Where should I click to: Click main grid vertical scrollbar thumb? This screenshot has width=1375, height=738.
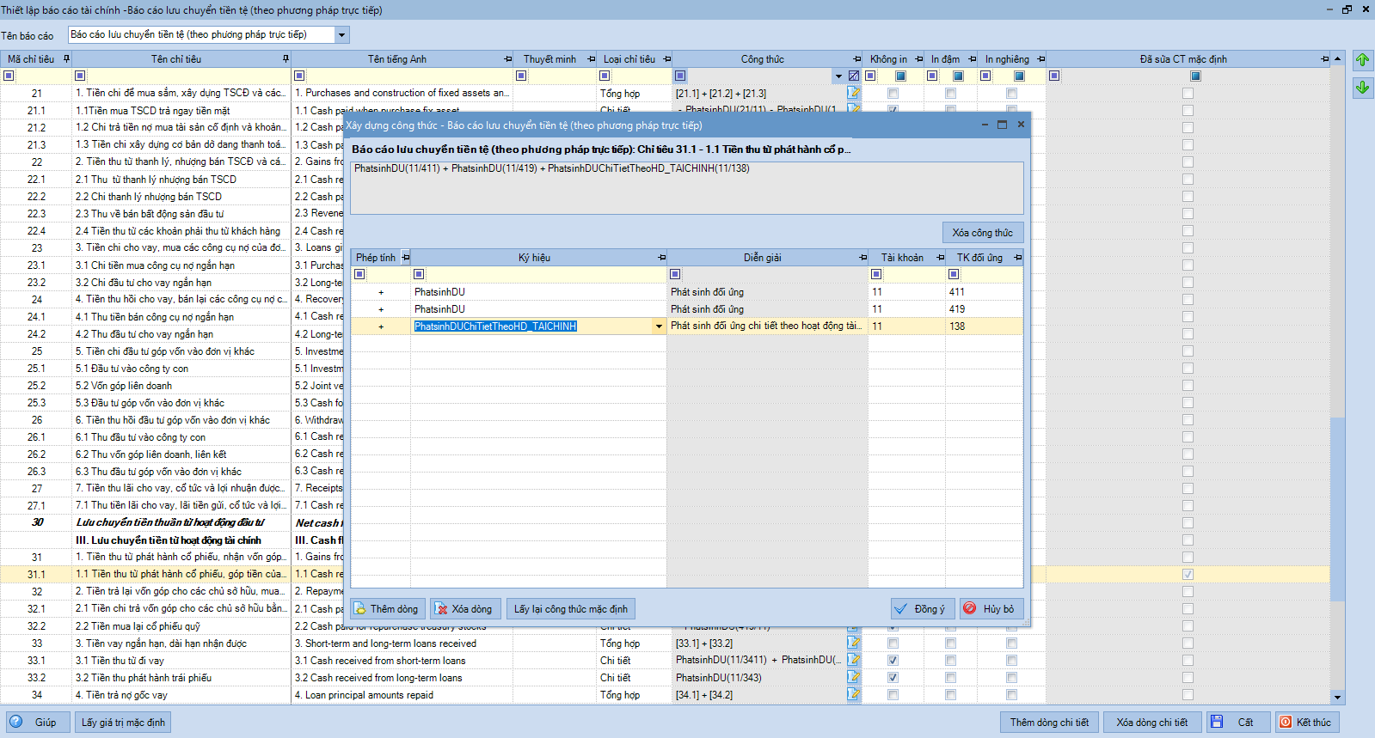1337,509
